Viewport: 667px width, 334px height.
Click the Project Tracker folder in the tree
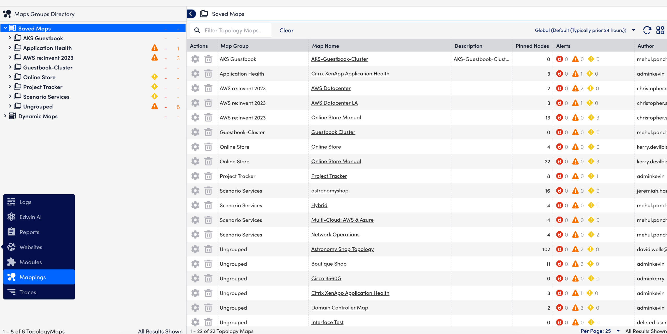[x=43, y=87]
